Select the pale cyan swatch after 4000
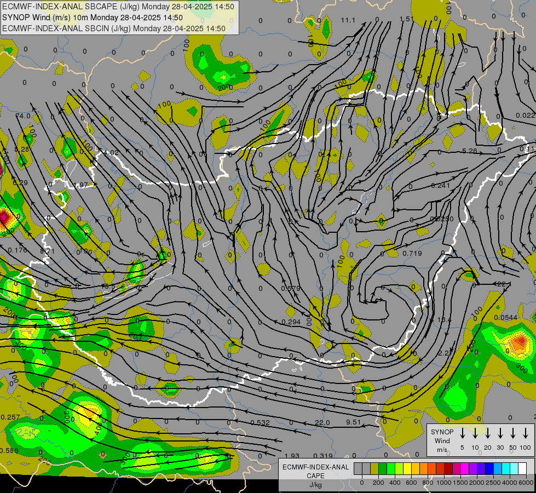This screenshot has width=536, height=493. point(514,468)
